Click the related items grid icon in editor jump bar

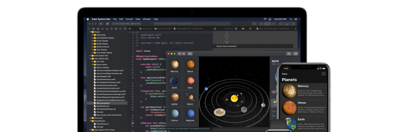(x=130, y=29)
